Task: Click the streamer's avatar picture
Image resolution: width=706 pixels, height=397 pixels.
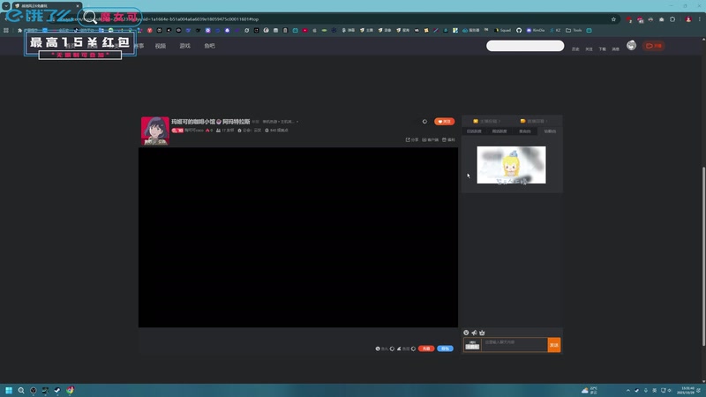Action: pyautogui.click(x=155, y=131)
